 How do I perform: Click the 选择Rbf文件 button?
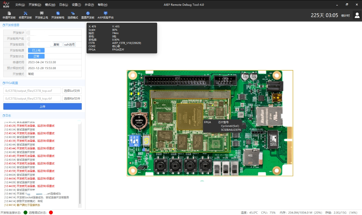click(72, 98)
